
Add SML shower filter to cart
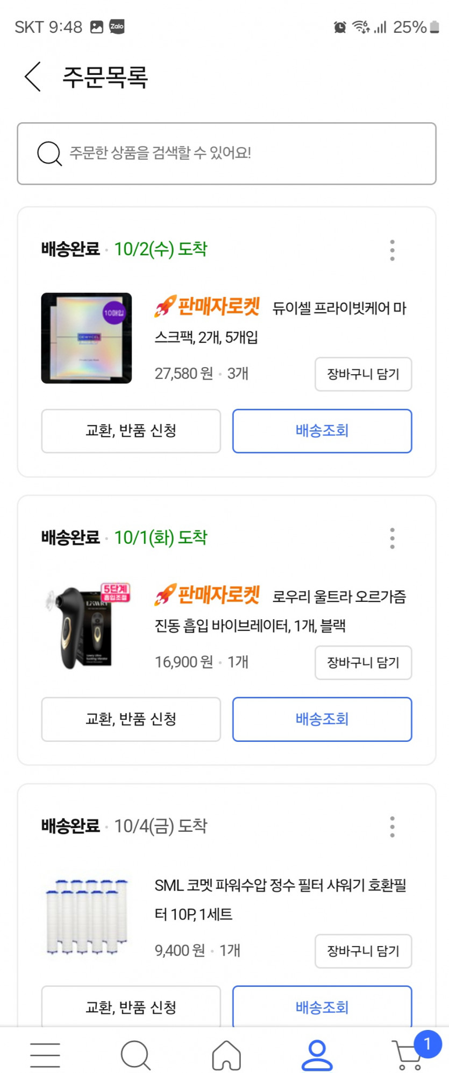(x=363, y=951)
